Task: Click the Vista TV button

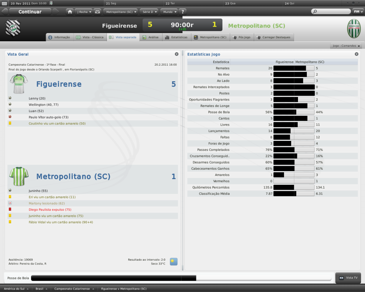Action: [348, 278]
